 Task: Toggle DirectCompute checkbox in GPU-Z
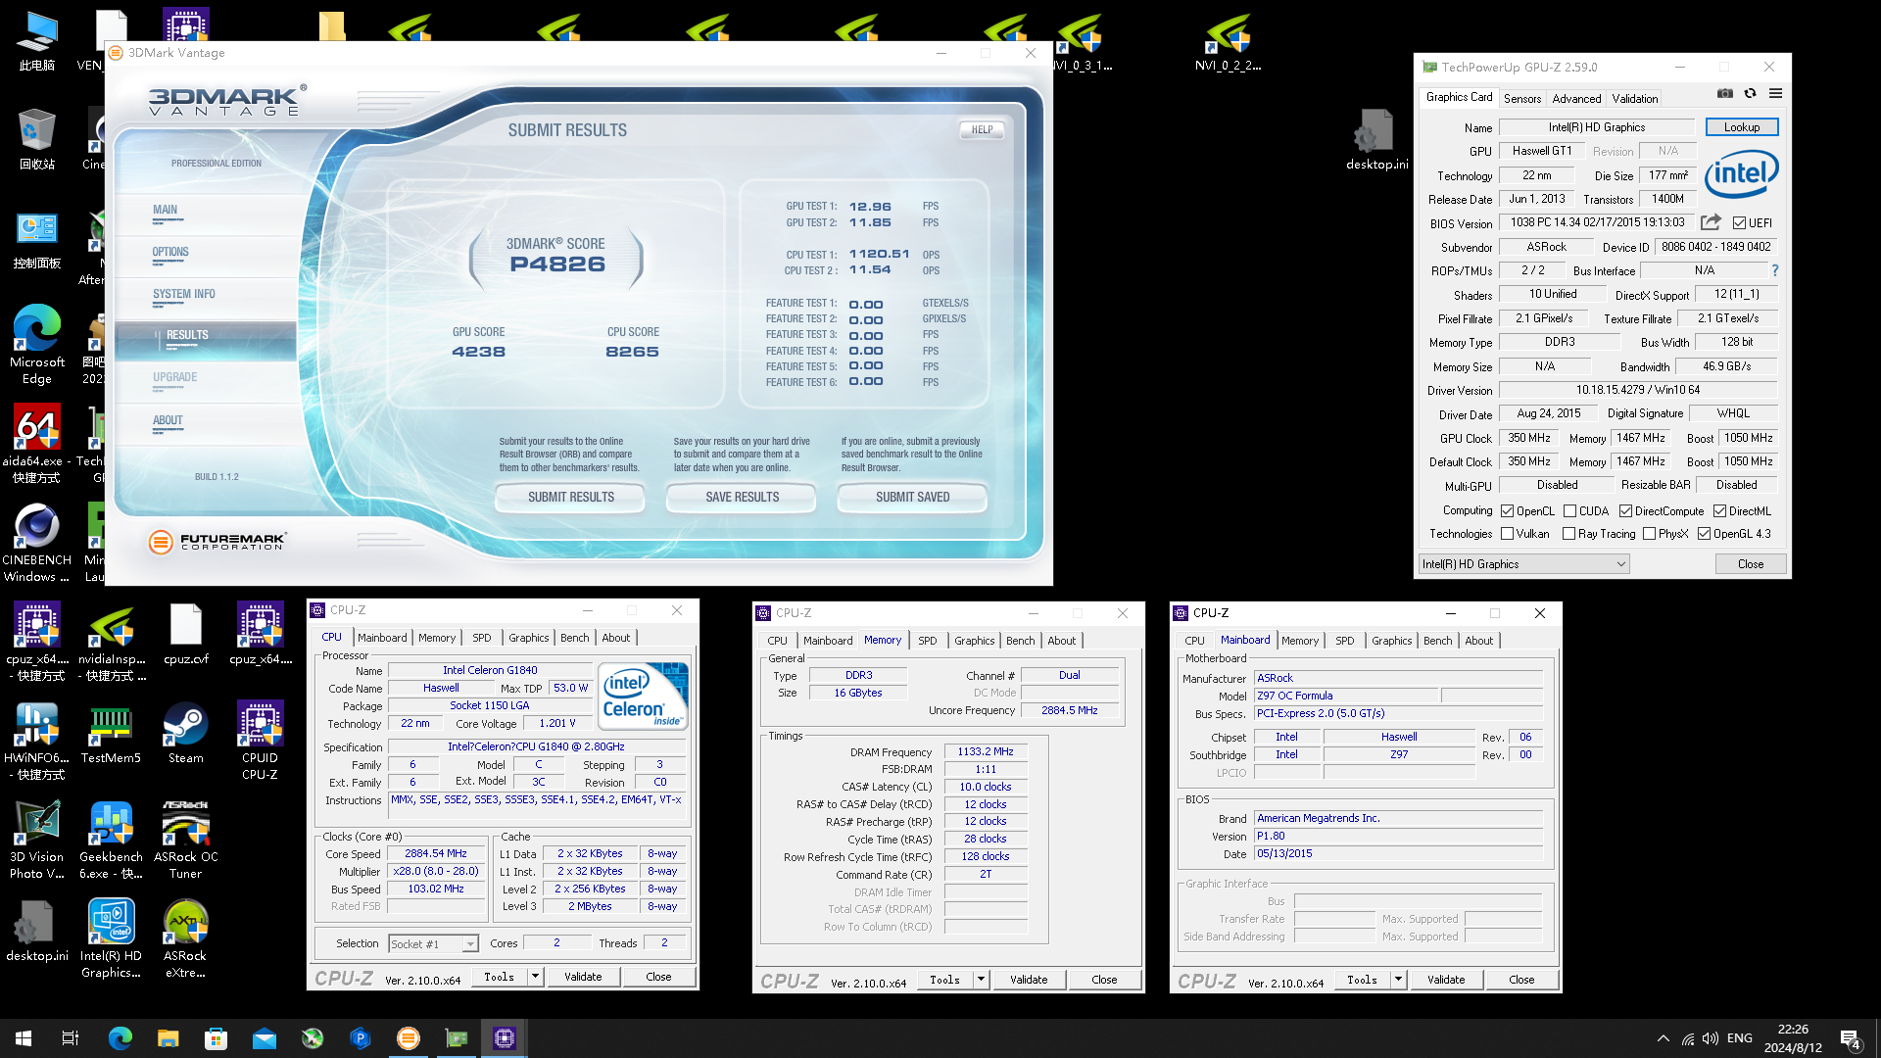(x=1625, y=511)
